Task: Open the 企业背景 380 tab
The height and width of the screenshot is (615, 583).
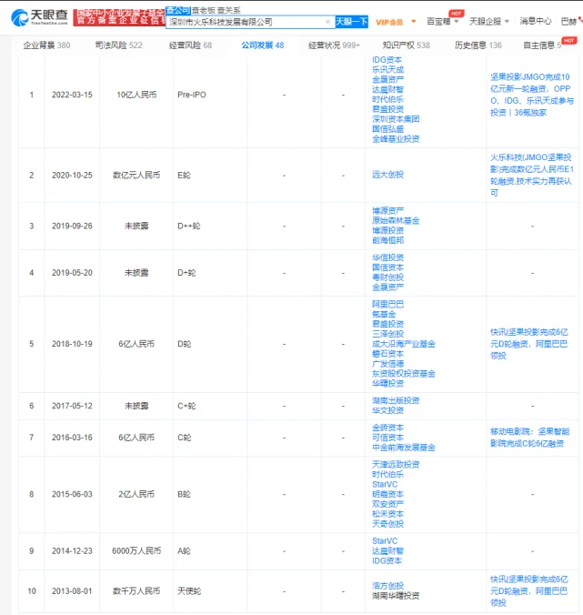Action: click(46, 45)
